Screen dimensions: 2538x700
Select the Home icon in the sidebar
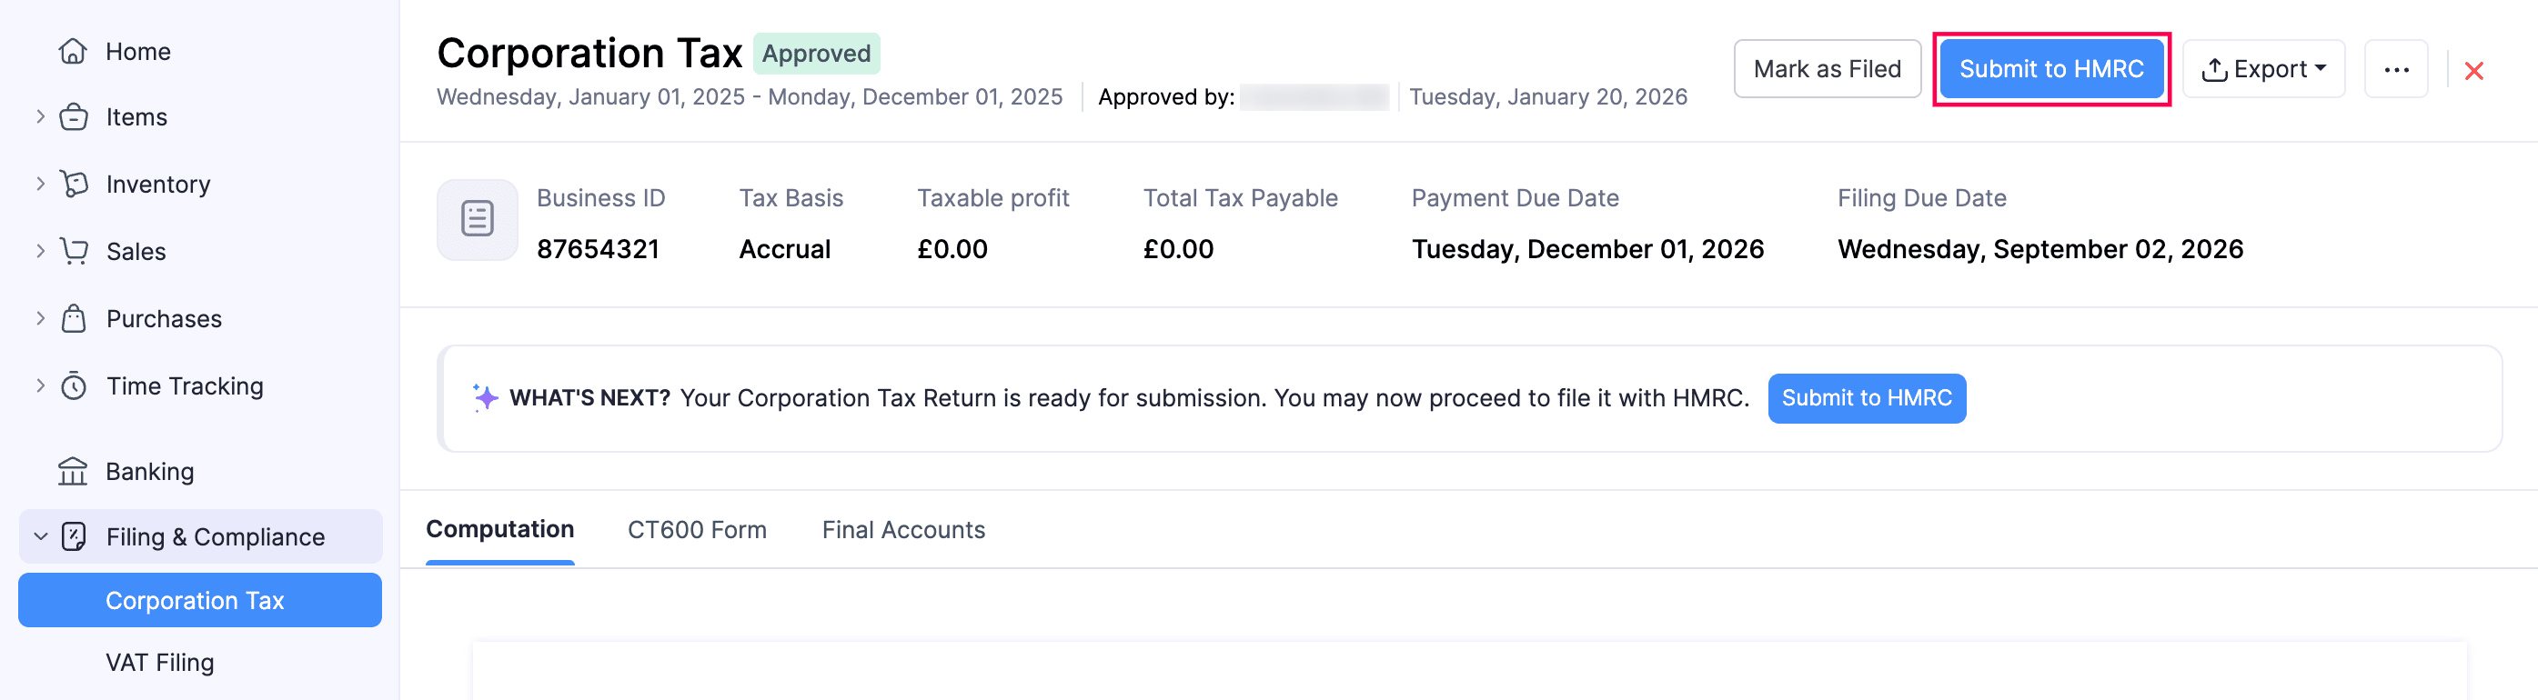73,51
